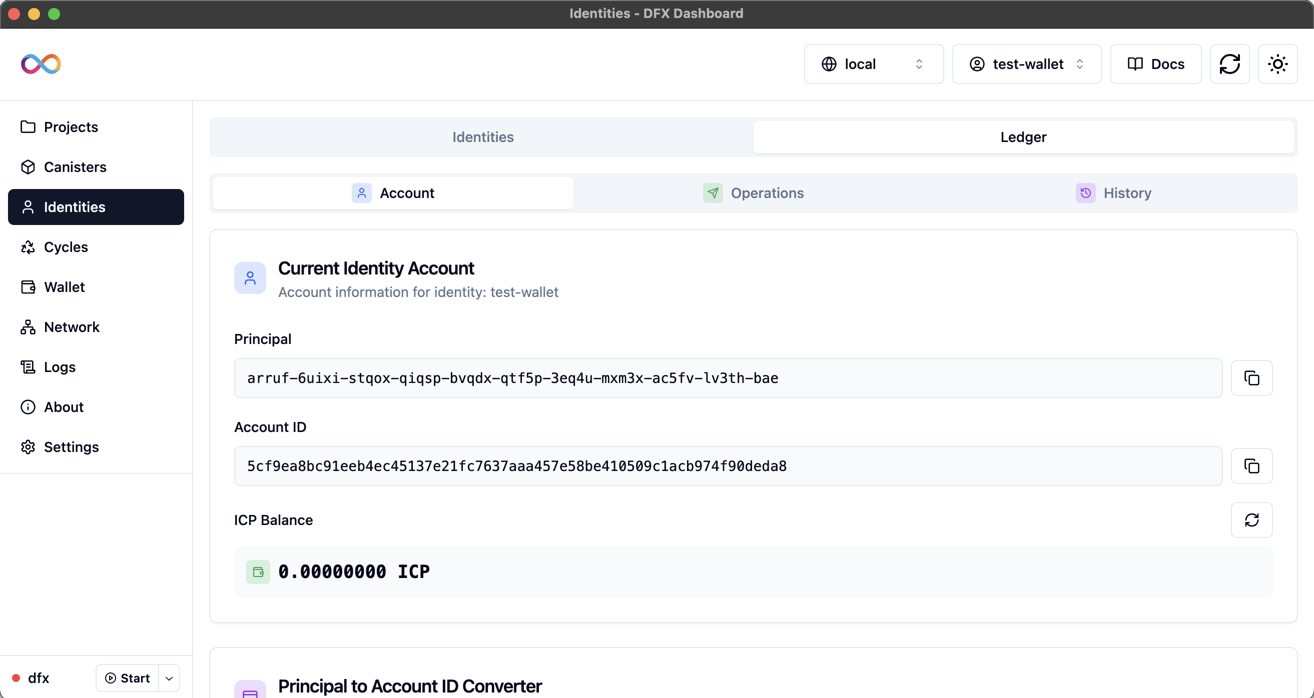Open the test-wallet identity dropdown
The width and height of the screenshot is (1314, 698).
(x=1026, y=63)
